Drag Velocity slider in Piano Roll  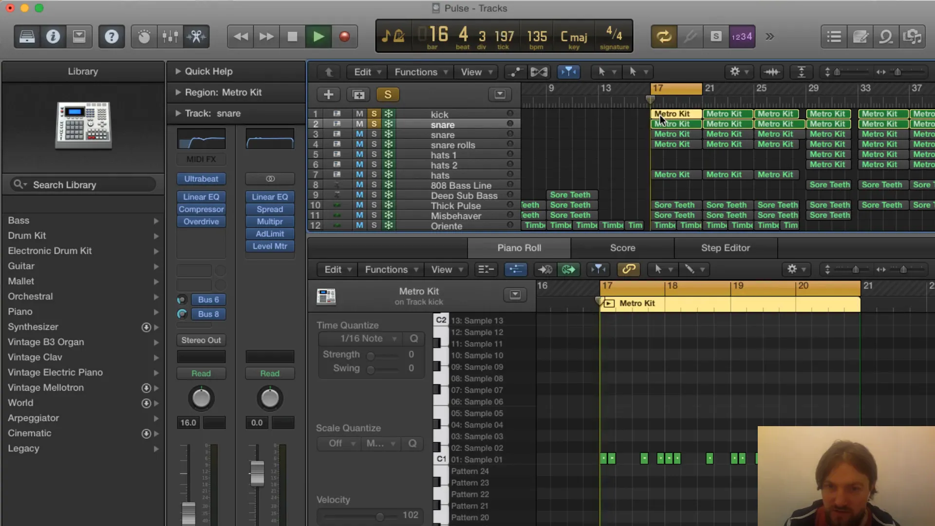[x=379, y=515]
